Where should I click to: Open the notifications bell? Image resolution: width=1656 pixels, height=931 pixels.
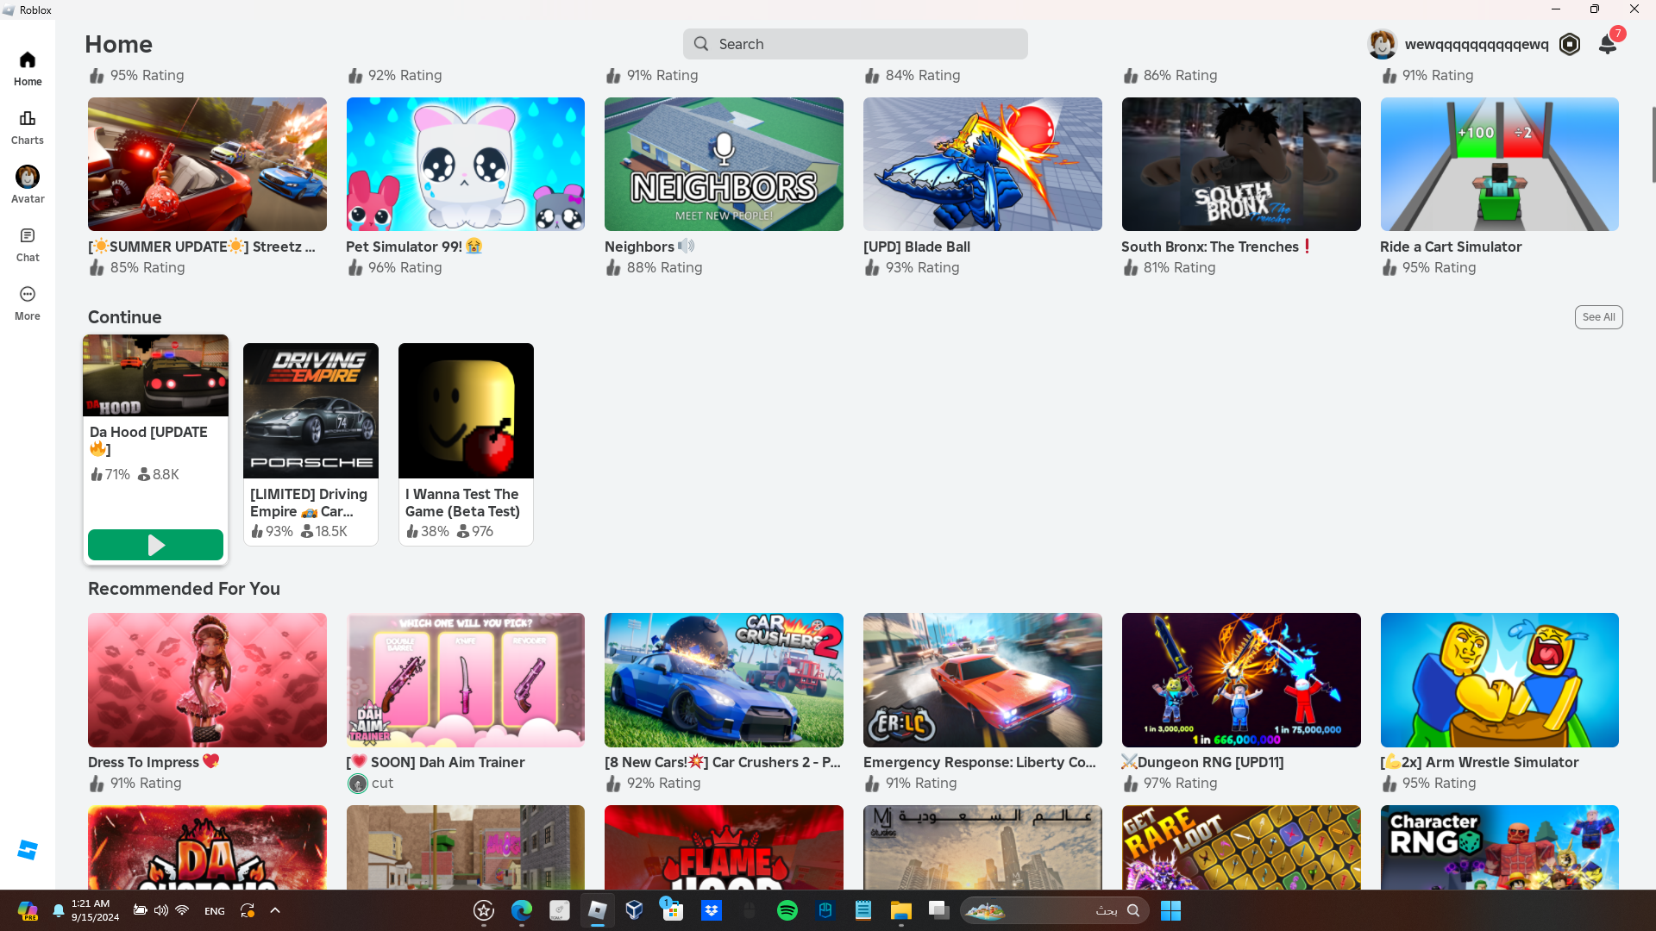point(1608,45)
